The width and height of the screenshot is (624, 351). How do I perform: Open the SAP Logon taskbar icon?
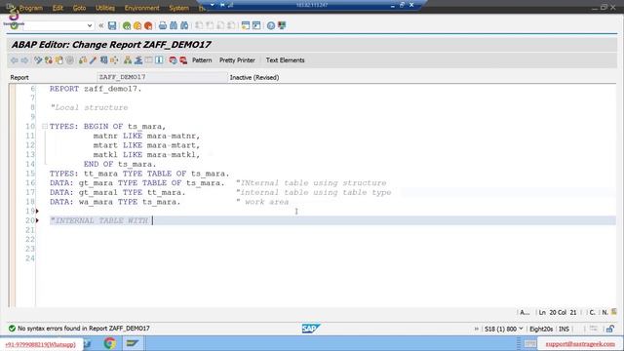click(133, 343)
